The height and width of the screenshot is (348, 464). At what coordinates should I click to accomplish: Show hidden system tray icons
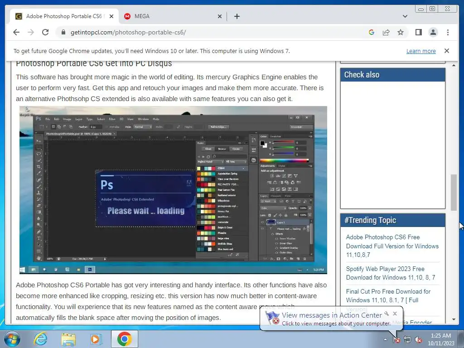click(385, 339)
